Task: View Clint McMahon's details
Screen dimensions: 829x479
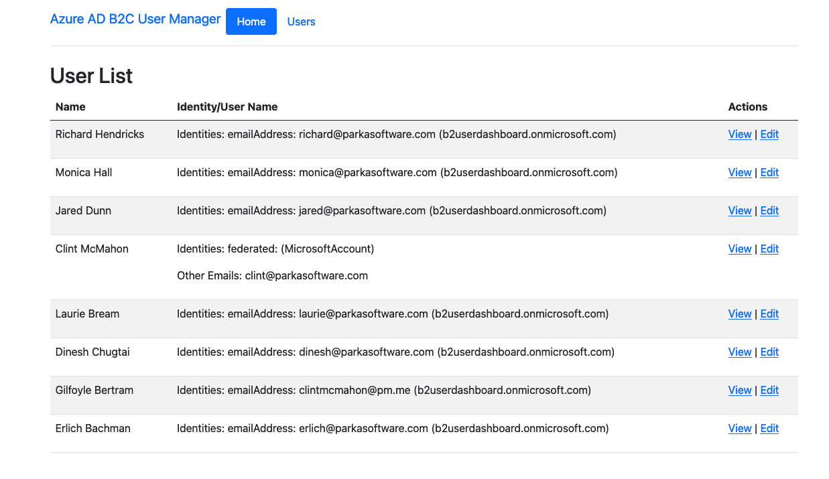Action: tap(740, 249)
